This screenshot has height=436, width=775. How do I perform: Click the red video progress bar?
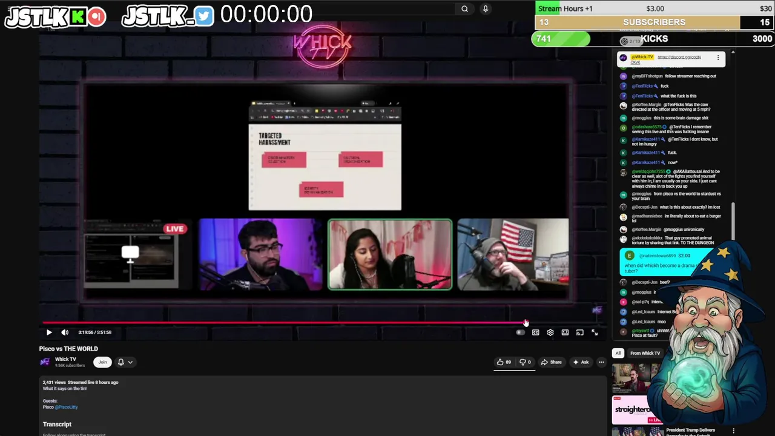tap(283, 323)
